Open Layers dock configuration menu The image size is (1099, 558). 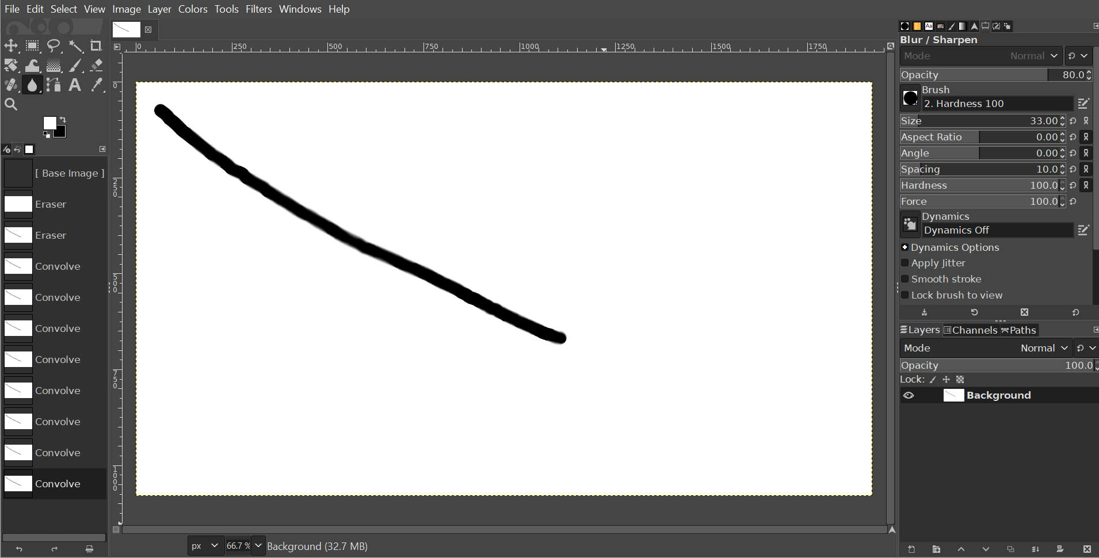coord(1095,330)
